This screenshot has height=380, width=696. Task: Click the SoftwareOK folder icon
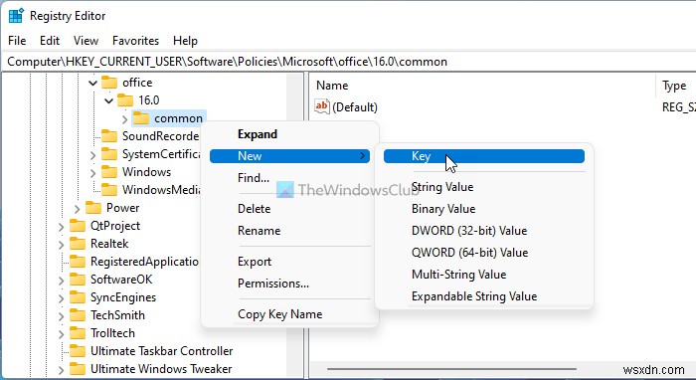(78, 280)
